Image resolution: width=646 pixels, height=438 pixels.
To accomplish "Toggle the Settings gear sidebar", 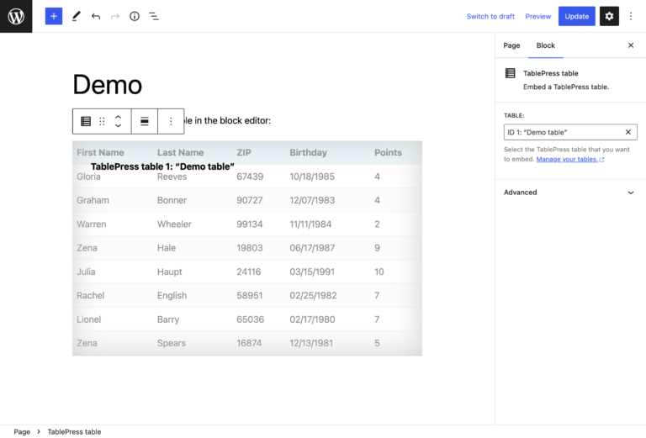I will point(609,16).
